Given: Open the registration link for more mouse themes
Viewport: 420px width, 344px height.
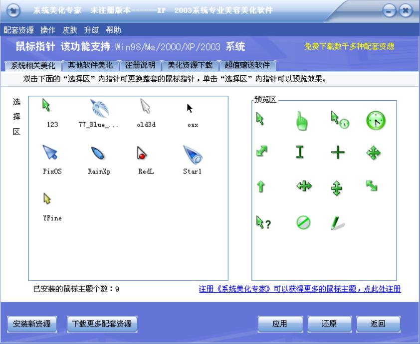Looking at the screenshot, I should tap(300, 289).
